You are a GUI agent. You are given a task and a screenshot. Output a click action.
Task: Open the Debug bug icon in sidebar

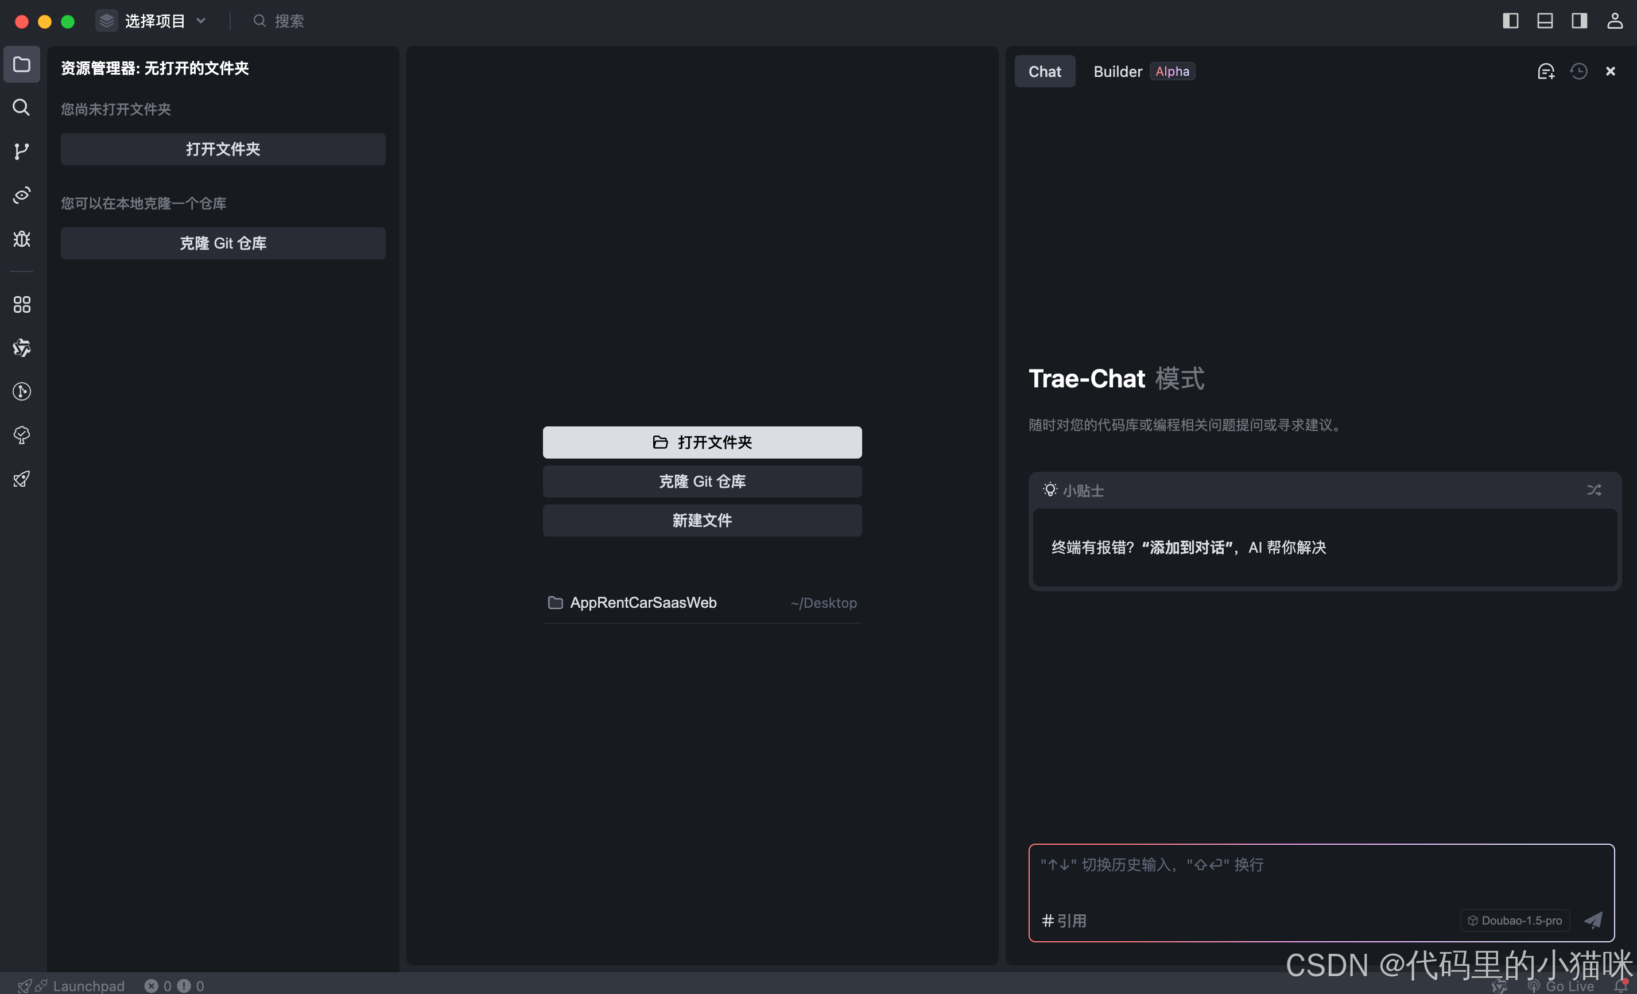click(x=21, y=239)
